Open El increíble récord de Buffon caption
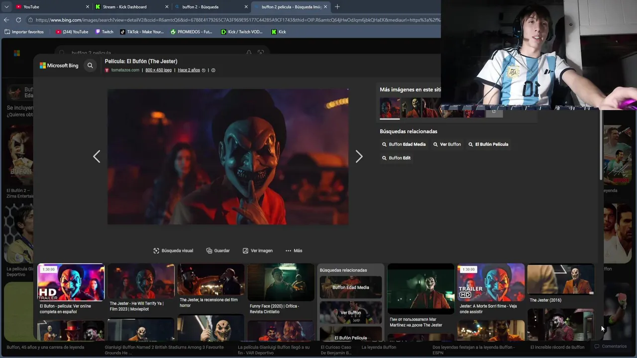637x358 pixels. (557, 347)
